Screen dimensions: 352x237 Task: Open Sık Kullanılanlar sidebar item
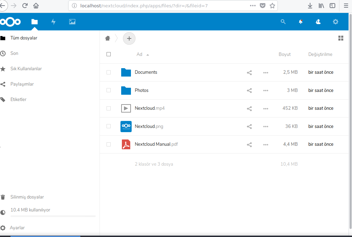tap(26, 69)
